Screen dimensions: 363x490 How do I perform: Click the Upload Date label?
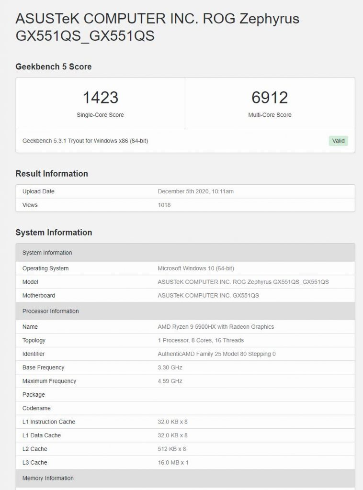coord(38,191)
